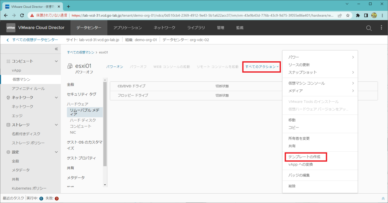Choose バッジの編集 menu entry
Image resolution: width=388 pixels, height=203 pixels.
point(299,175)
